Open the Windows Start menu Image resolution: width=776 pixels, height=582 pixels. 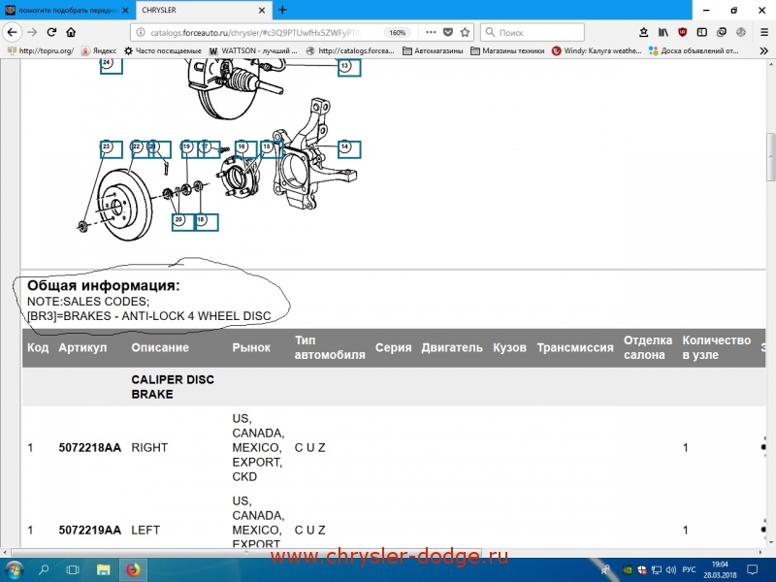click(14, 570)
